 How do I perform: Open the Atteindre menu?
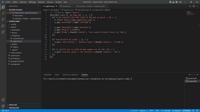click(x=41, y=2)
